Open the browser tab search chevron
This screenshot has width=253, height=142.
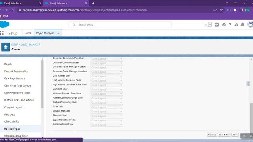coord(227,3)
